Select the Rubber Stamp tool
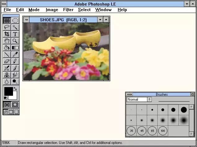197x147 pixels. click(7, 75)
